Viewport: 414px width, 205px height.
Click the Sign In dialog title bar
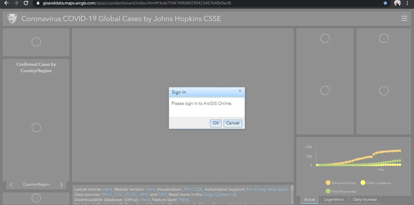coord(207,92)
